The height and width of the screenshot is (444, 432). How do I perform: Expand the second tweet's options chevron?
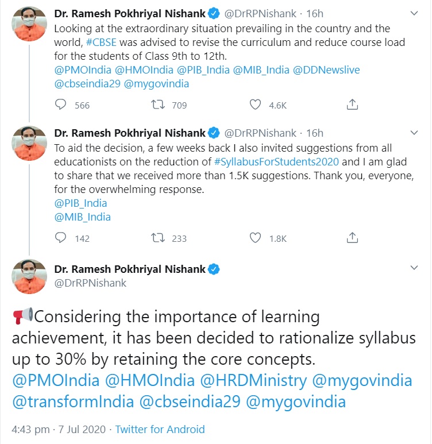click(x=413, y=133)
